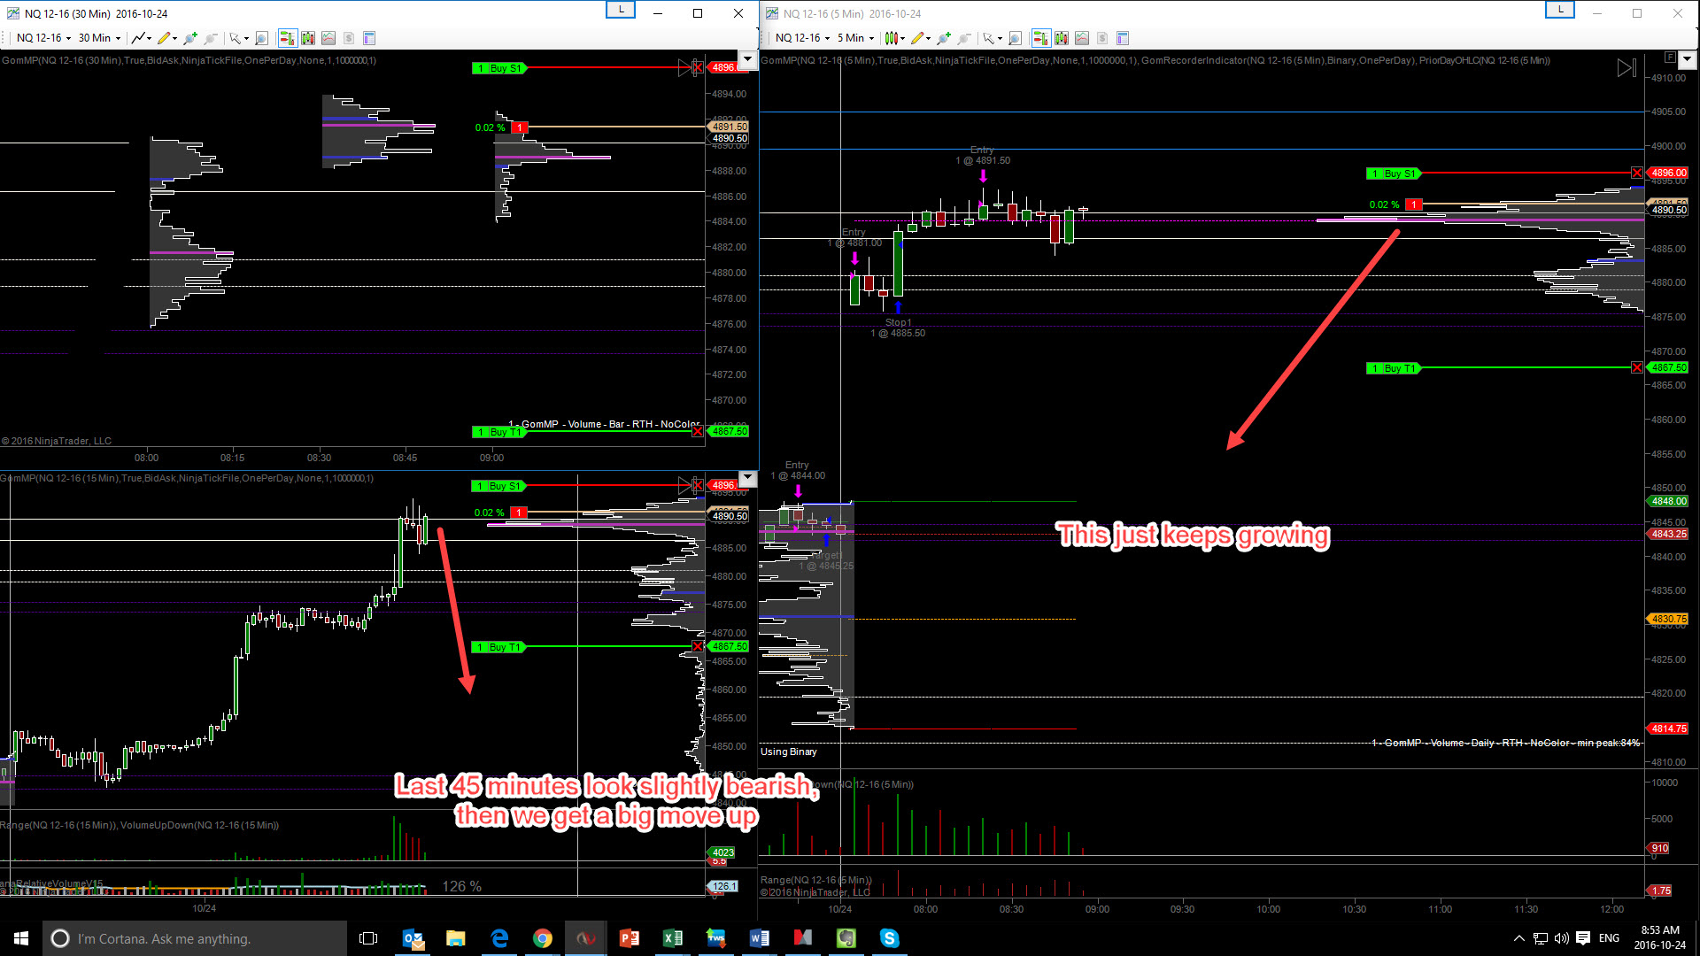Open chart properties icon in 5 Min window
The width and height of the screenshot is (1700, 956).
point(1123,38)
